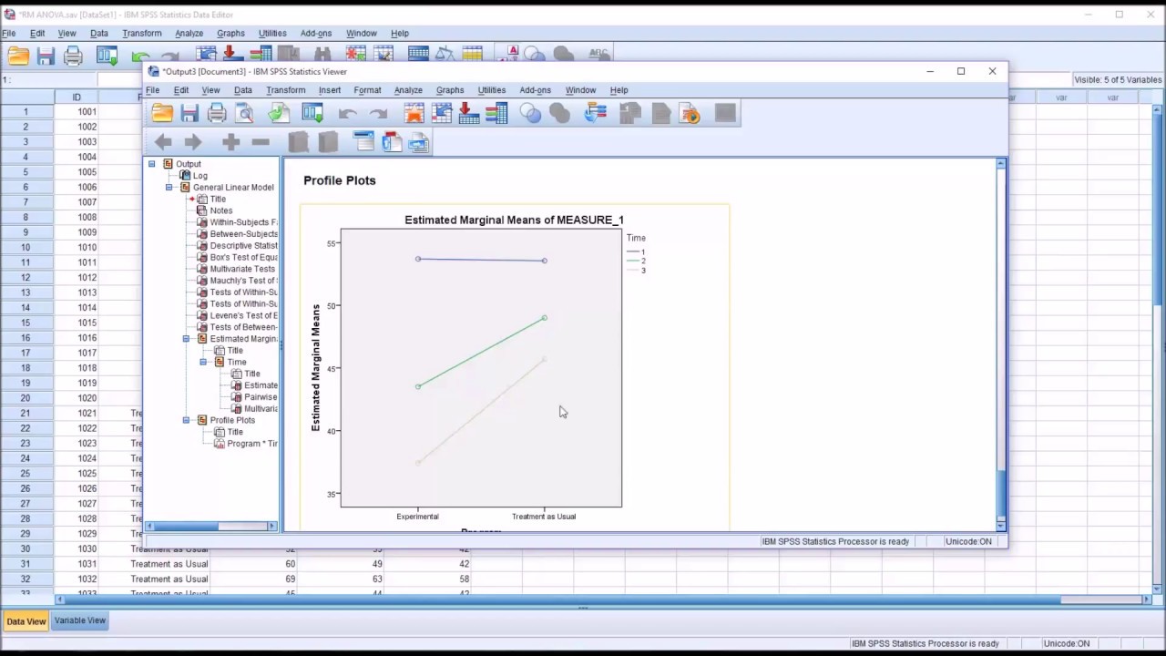Open File menu in Viewer window
The image size is (1166, 656).
[153, 90]
